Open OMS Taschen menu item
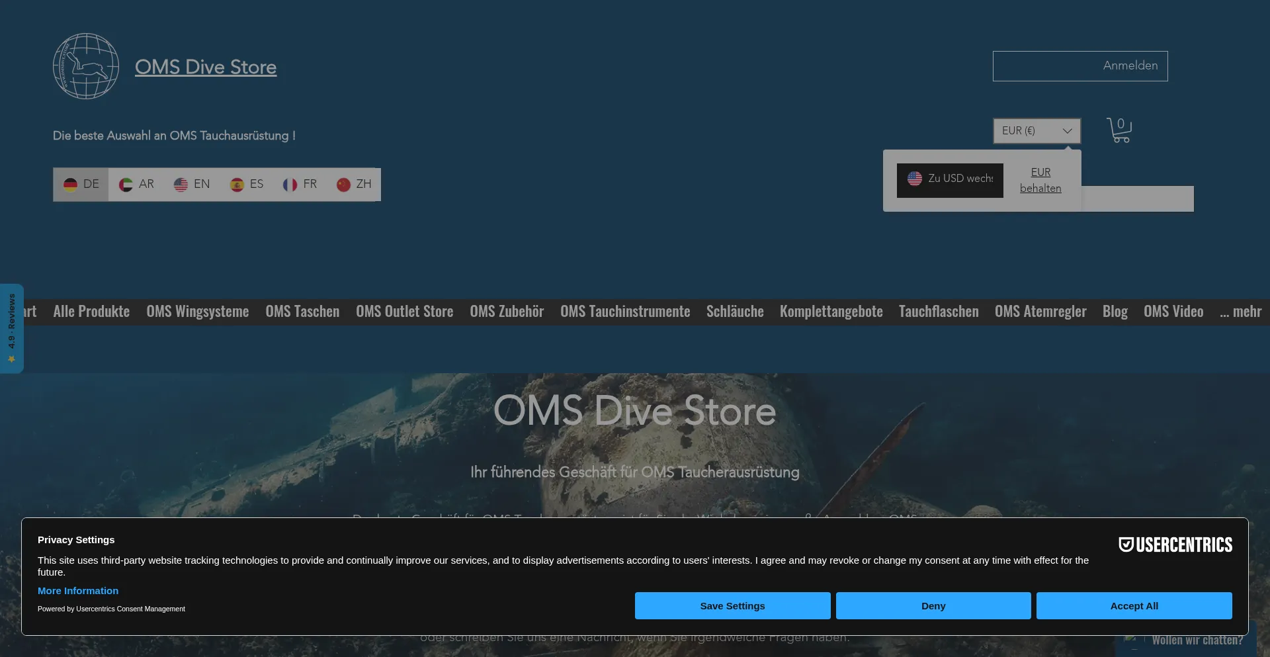The width and height of the screenshot is (1270, 657). [x=302, y=311]
